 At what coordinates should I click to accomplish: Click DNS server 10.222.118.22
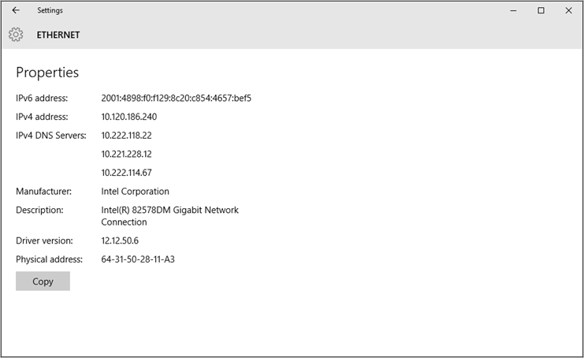click(x=126, y=136)
